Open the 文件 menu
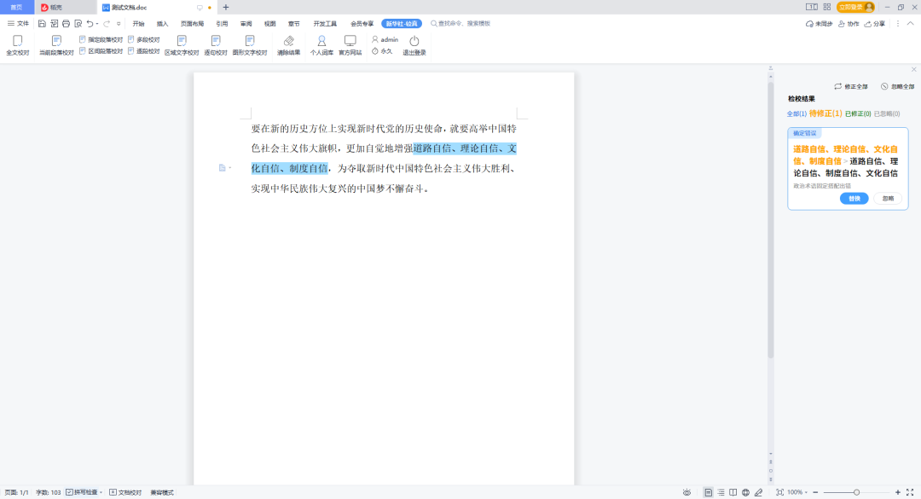This screenshot has width=921, height=499. point(18,24)
